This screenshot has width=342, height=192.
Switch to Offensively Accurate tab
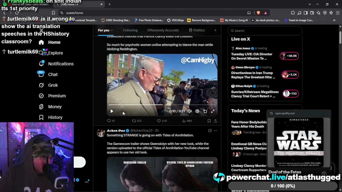pyautogui.click(x=163, y=30)
